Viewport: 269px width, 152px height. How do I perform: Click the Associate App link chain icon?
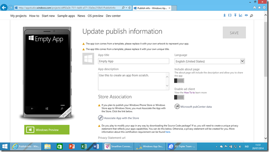pyautogui.click(x=101, y=118)
